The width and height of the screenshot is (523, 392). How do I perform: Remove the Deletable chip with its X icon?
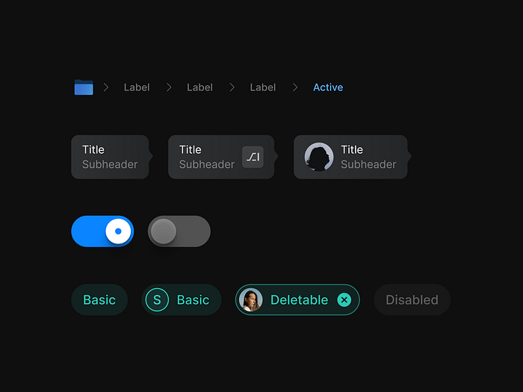344,300
